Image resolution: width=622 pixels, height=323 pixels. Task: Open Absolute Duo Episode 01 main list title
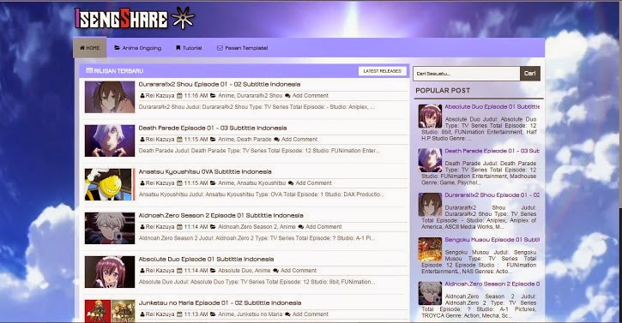[206, 260]
